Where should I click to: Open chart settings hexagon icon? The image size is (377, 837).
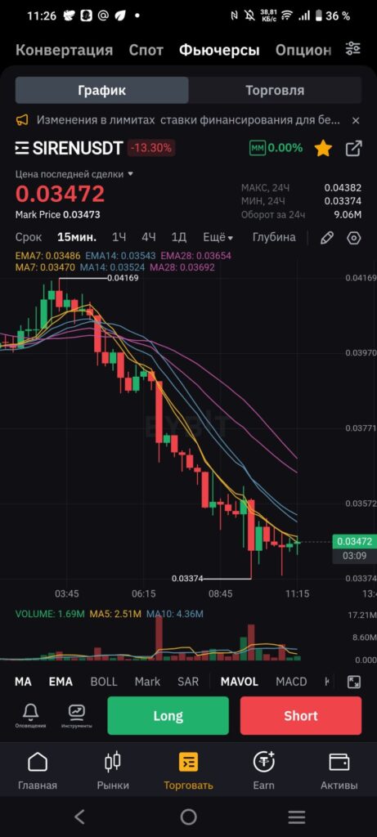(353, 238)
